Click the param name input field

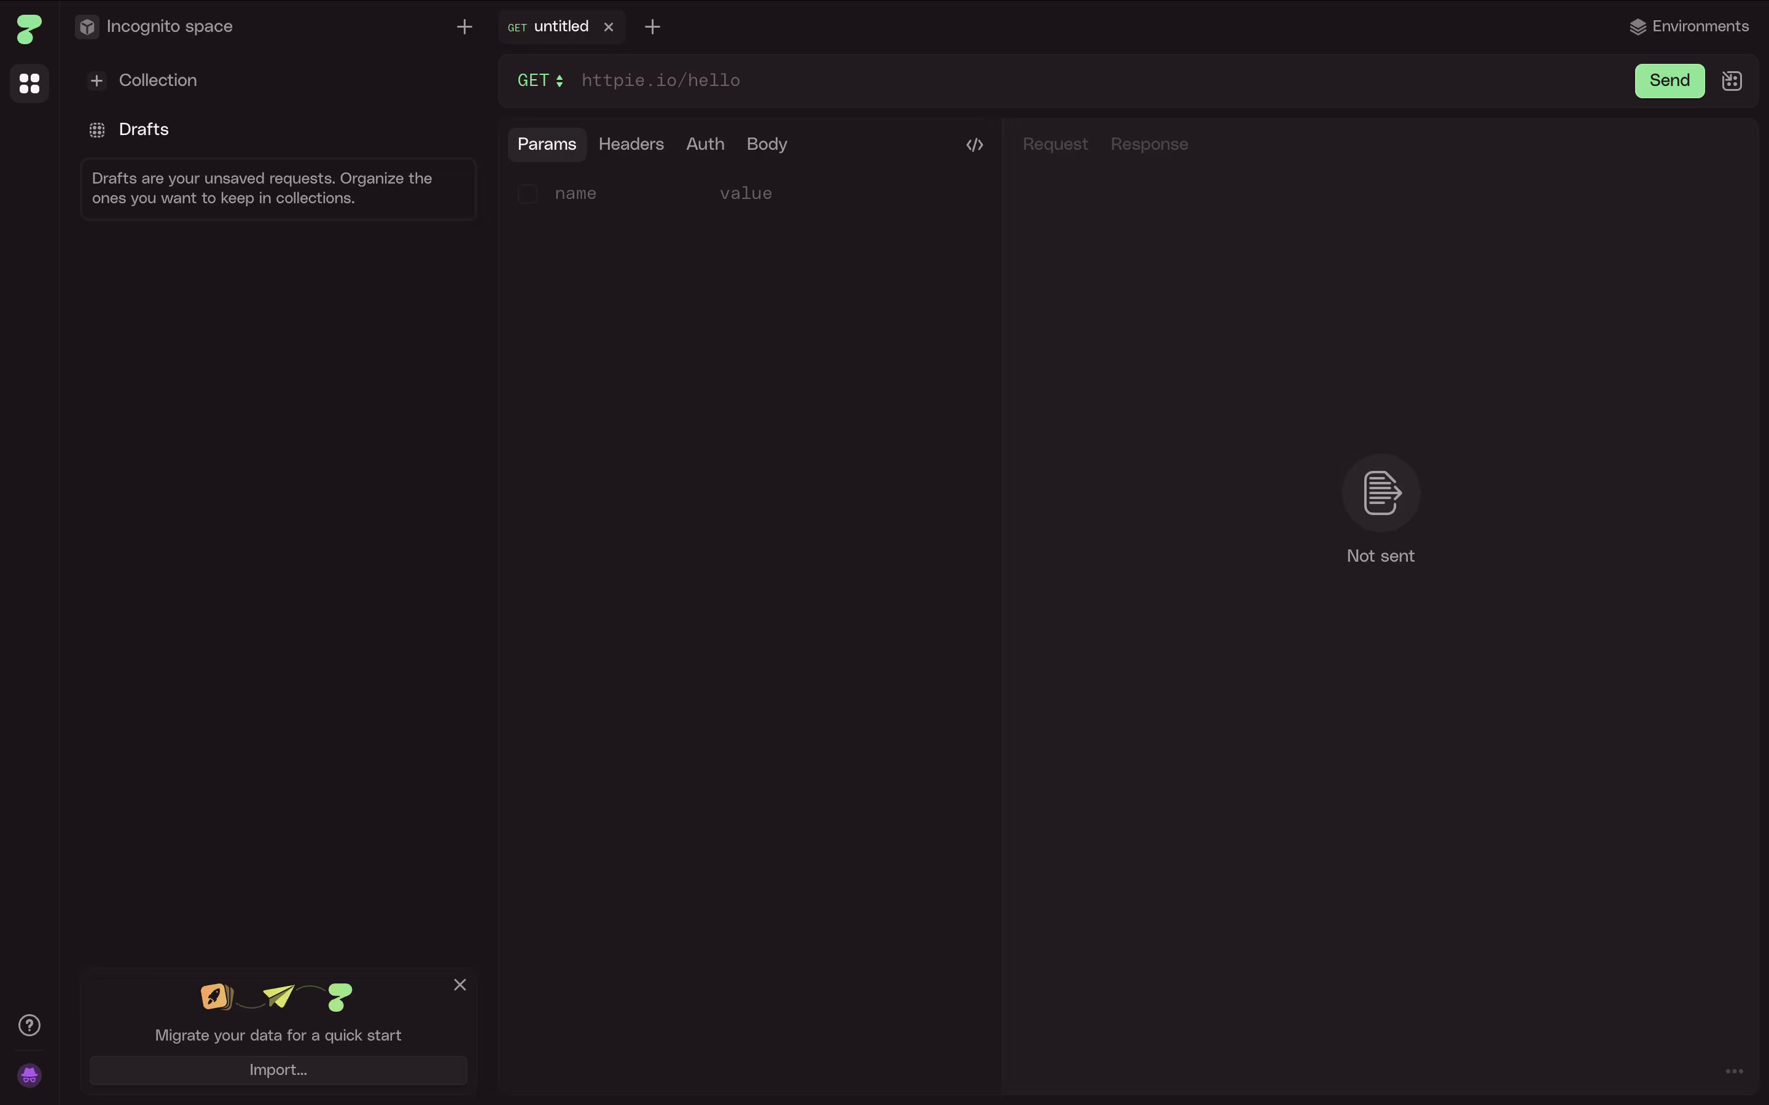point(628,193)
